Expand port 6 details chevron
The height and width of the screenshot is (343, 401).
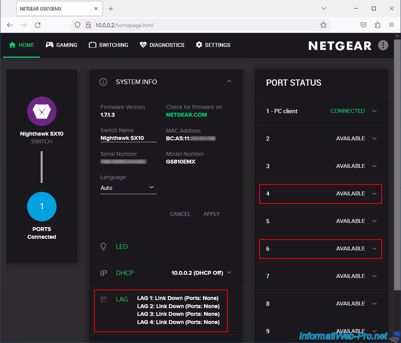tap(374, 248)
